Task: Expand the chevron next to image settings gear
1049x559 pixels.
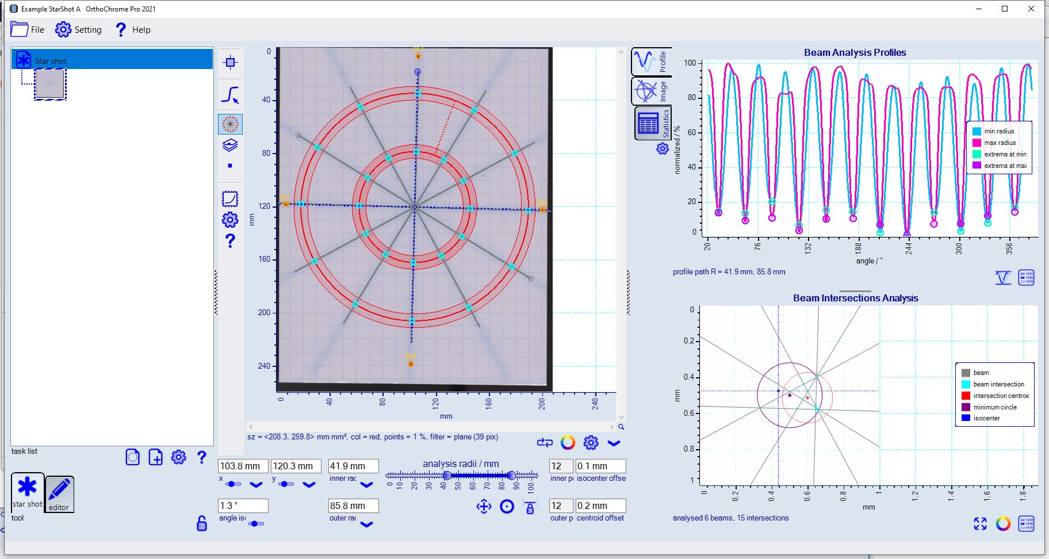Action: pyautogui.click(x=614, y=443)
